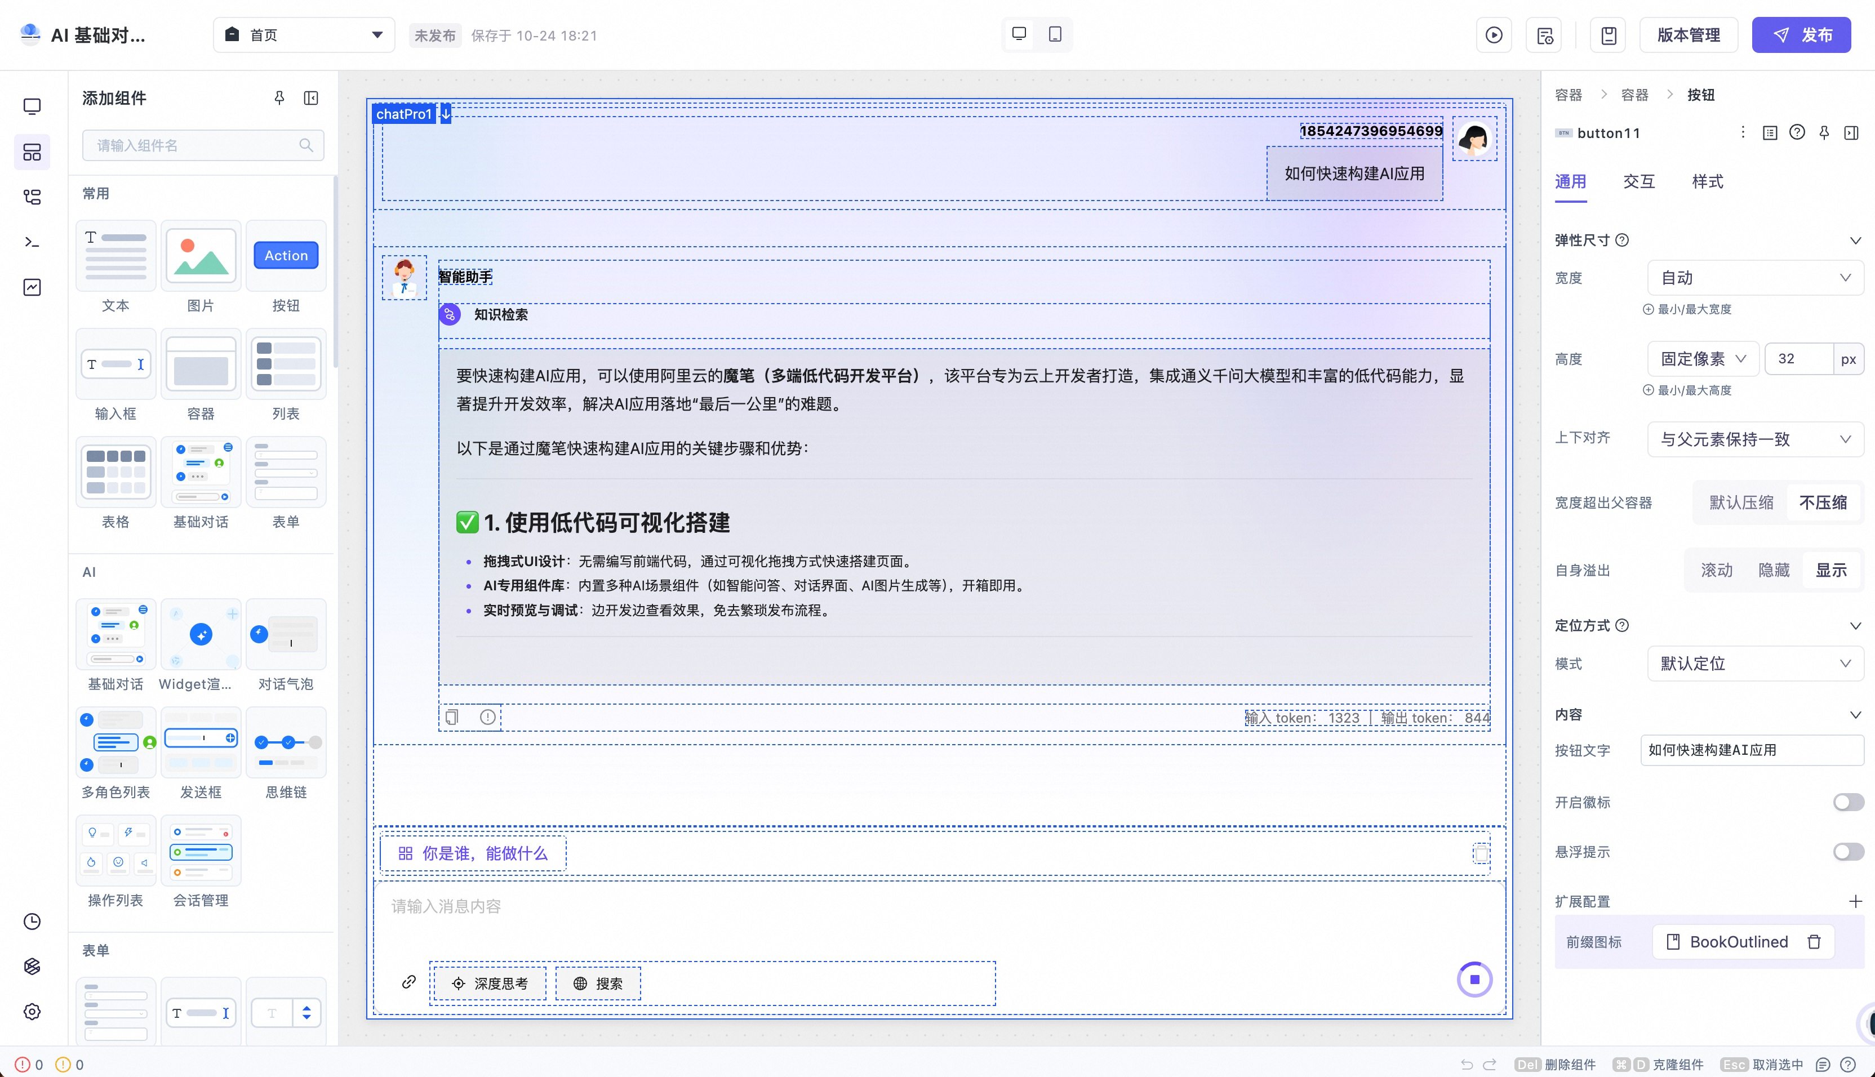The height and width of the screenshot is (1077, 1875).
Task: Click the 发布 publish button
Action: [1801, 35]
